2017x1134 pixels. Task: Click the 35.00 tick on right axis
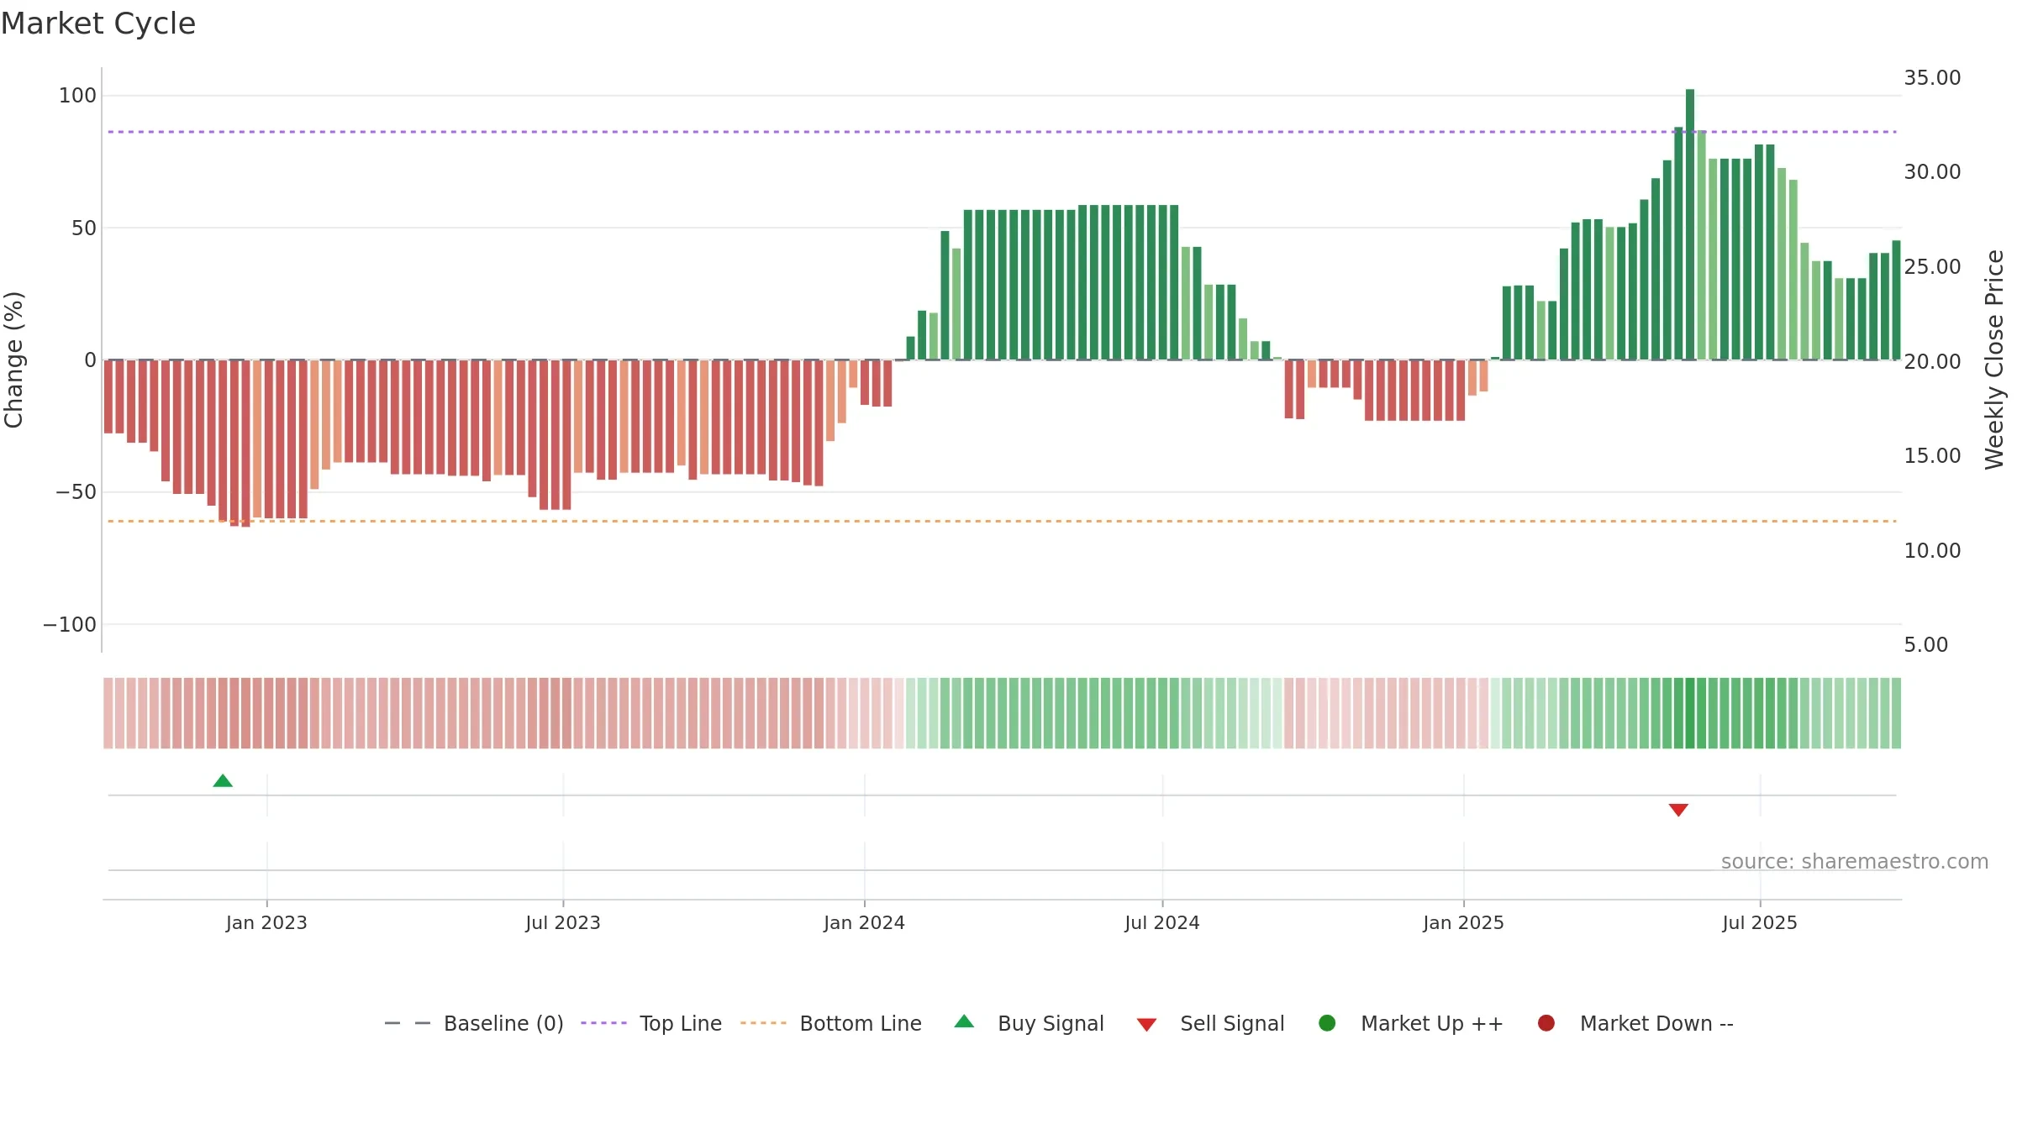(x=1932, y=78)
